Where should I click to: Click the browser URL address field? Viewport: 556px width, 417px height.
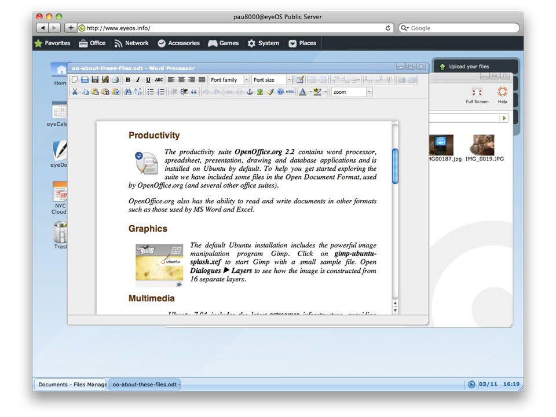point(236,28)
